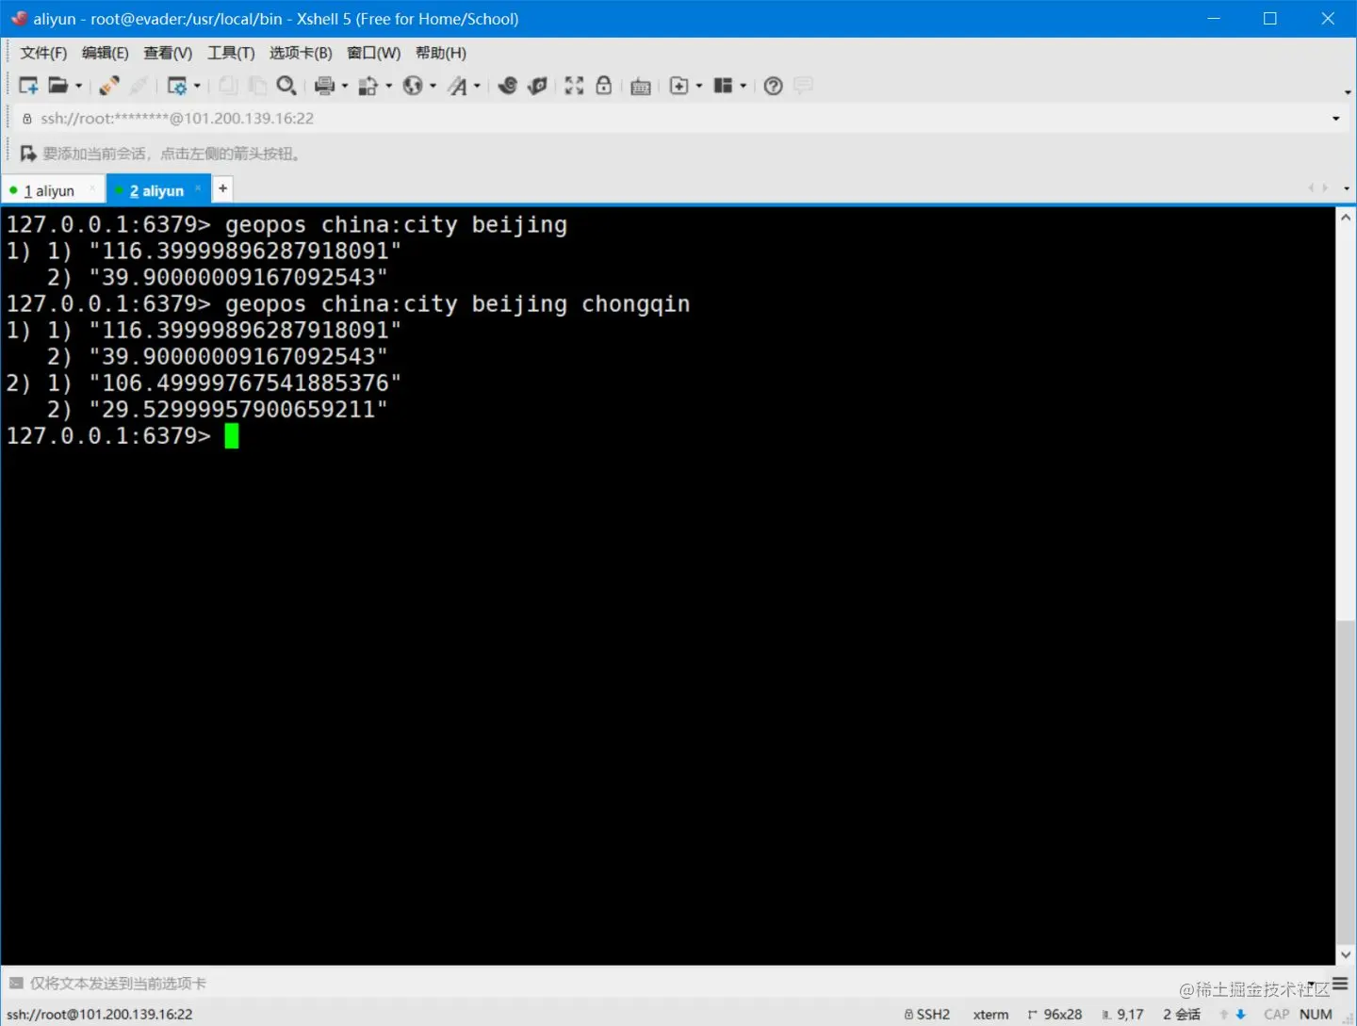This screenshot has width=1357, height=1026.
Task: Open the 工具(T) menu
Action: pyautogui.click(x=231, y=53)
